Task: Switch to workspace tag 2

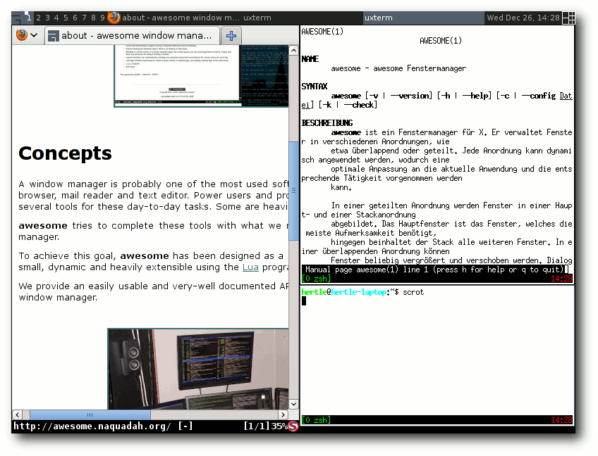Action: pos(38,18)
